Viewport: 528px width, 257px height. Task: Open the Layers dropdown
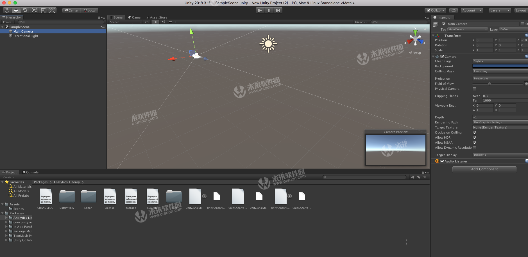click(x=500, y=10)
